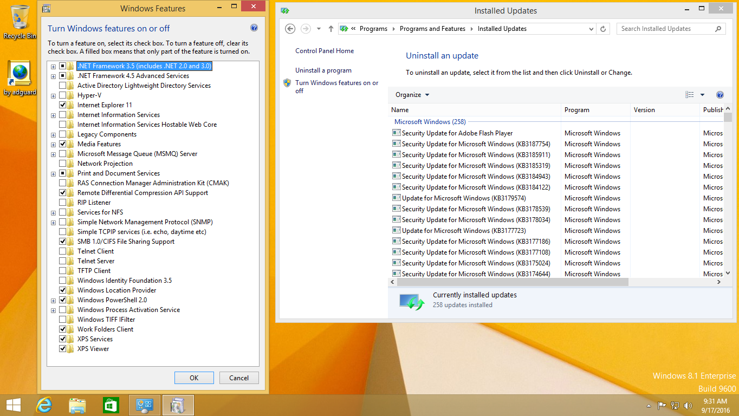Click the horizontal scrollbar in updates list

tap(513, 282)
